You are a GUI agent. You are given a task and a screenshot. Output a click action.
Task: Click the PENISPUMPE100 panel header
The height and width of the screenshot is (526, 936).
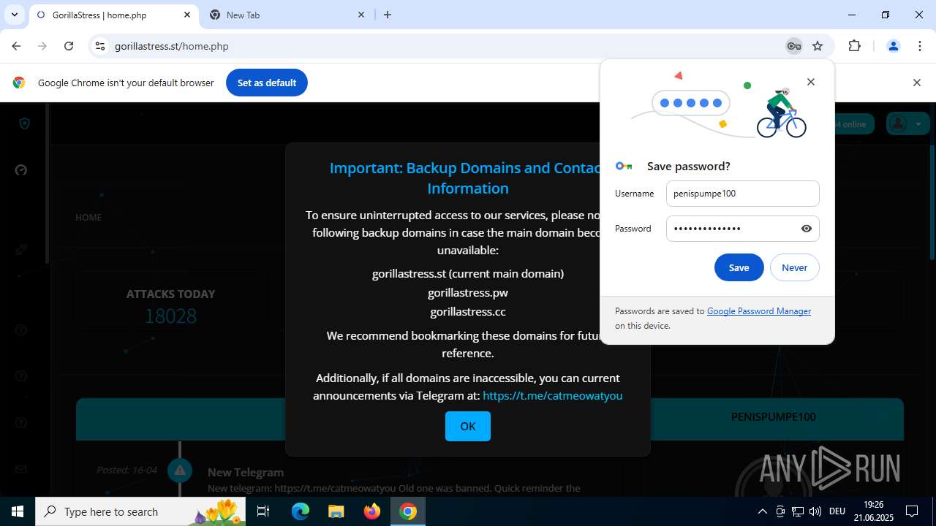point(774,416)
